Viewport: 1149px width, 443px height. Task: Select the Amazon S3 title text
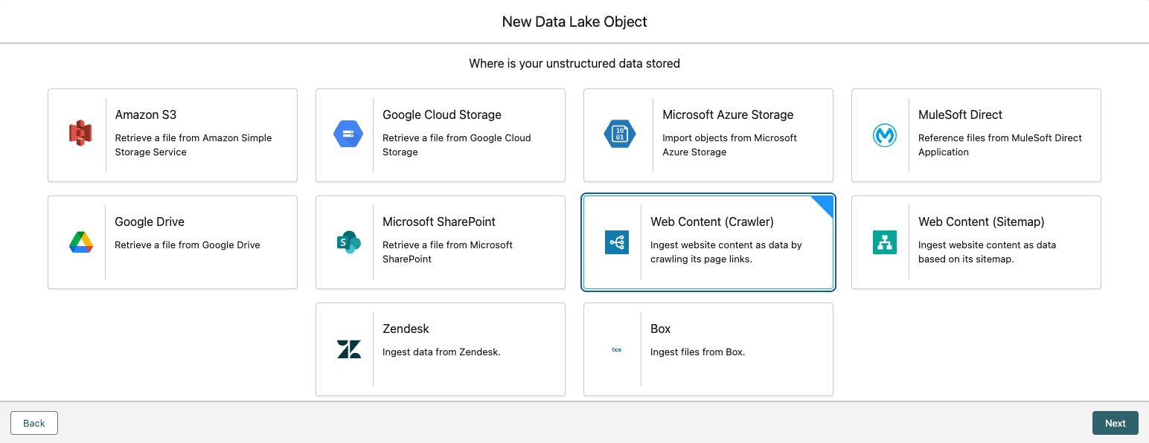click(145, 114)
